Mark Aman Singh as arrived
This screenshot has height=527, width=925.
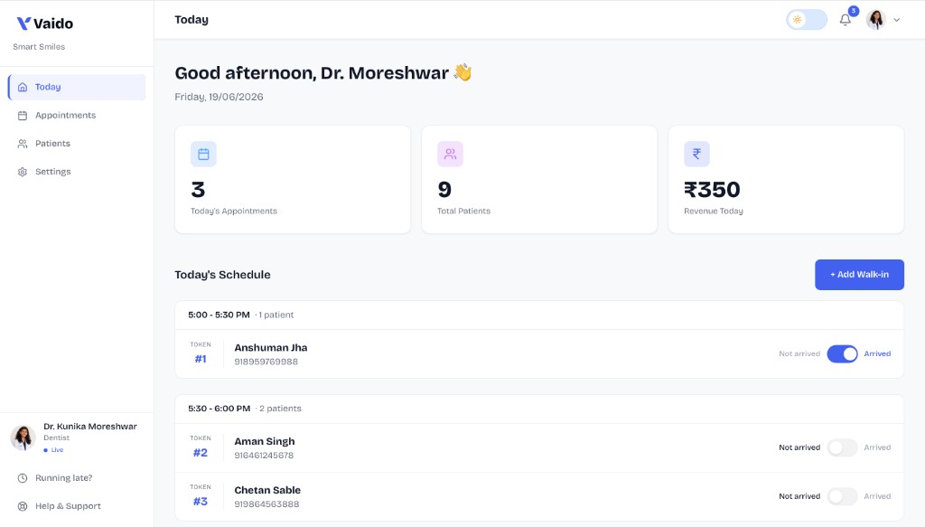pyautogui.click(x=842, y=447)
